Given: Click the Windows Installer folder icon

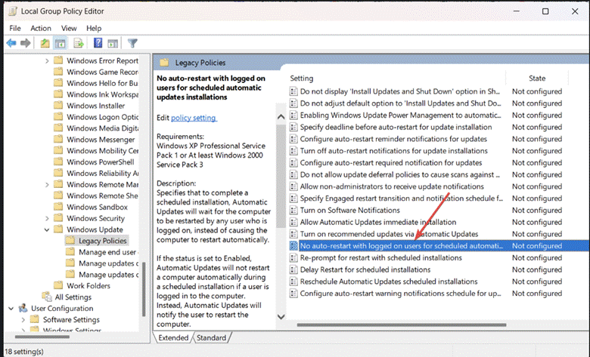Looking at the screenshot, I should click(x=58, y=106).
